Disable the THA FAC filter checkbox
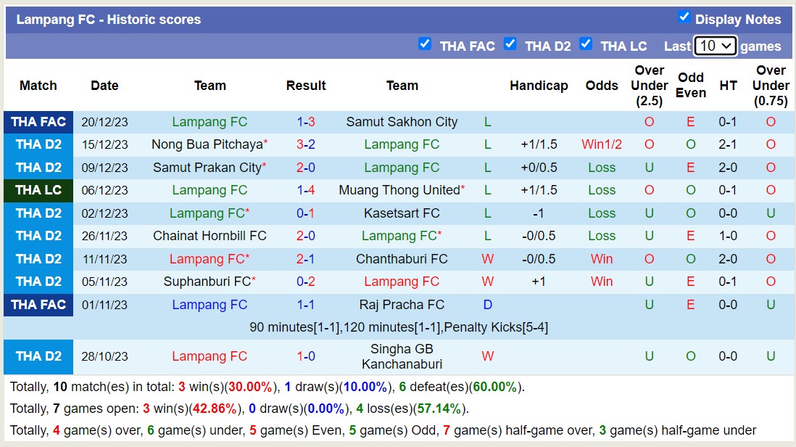796x447 pixels. (x=425, y=44)
